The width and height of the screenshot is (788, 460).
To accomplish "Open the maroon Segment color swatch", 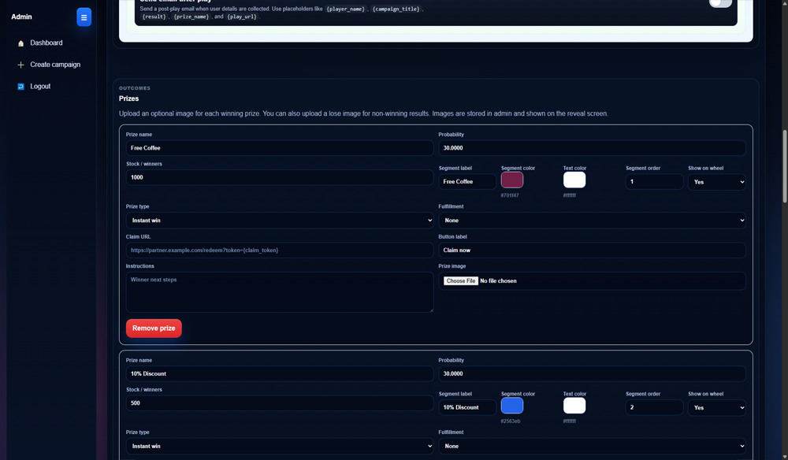I will (512, 180).
